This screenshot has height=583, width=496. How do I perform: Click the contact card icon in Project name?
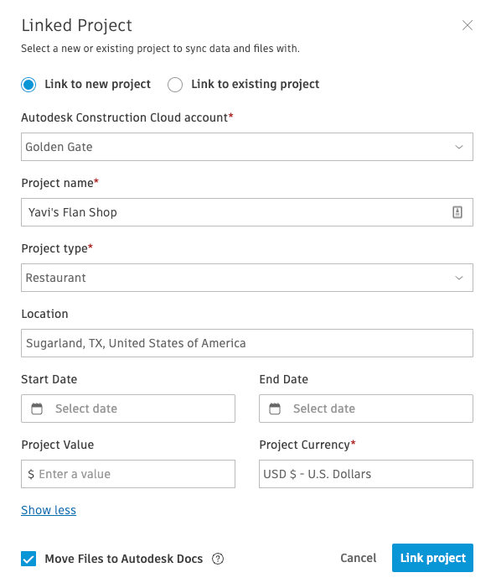click(457, 212)
